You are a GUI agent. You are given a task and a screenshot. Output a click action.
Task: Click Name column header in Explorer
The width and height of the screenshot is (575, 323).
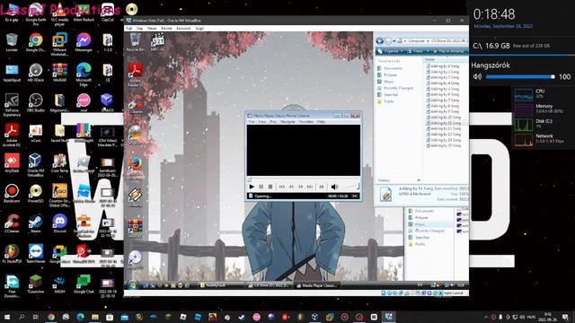(446, 59)
